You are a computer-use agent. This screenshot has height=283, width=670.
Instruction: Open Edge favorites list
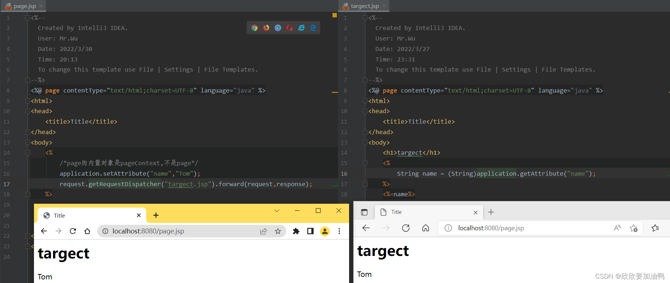[655, 228]
